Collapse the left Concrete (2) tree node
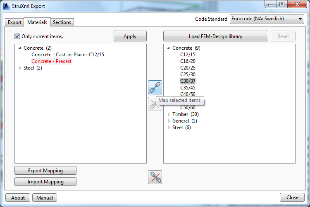 click(19, 48)
